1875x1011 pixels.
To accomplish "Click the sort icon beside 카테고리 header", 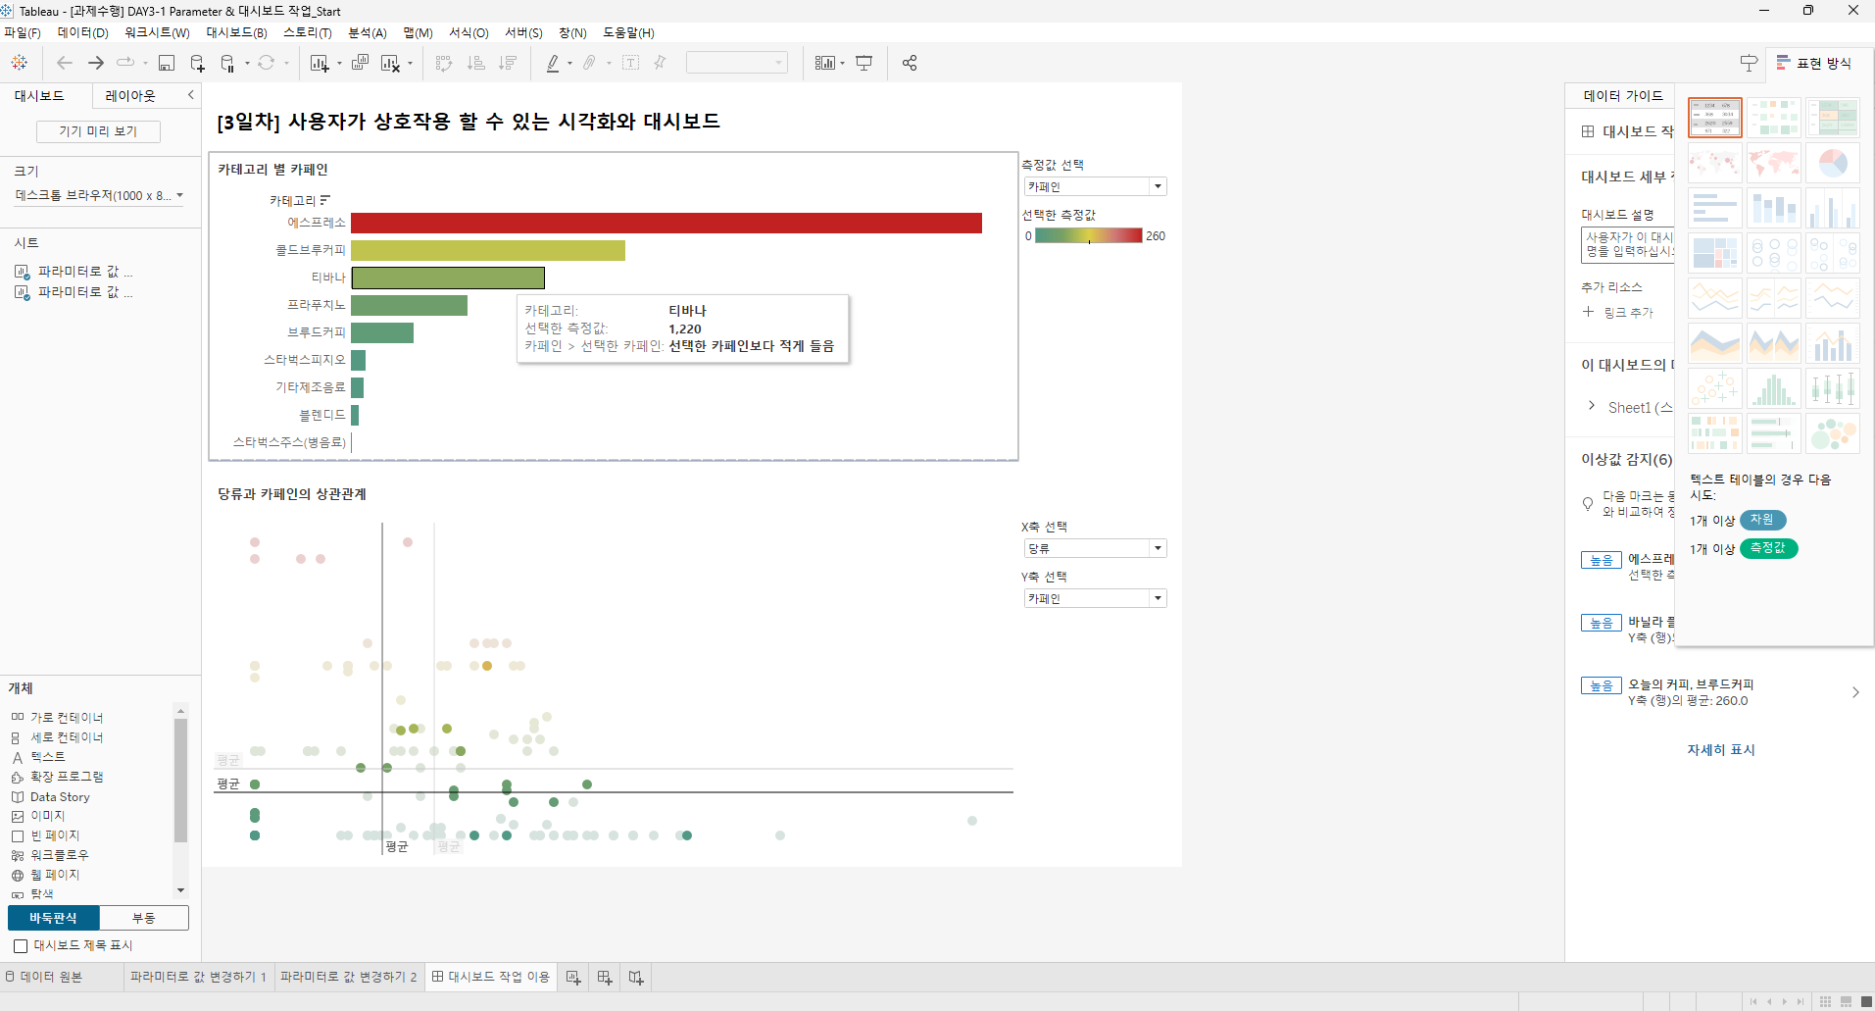I will pos(325,200).
